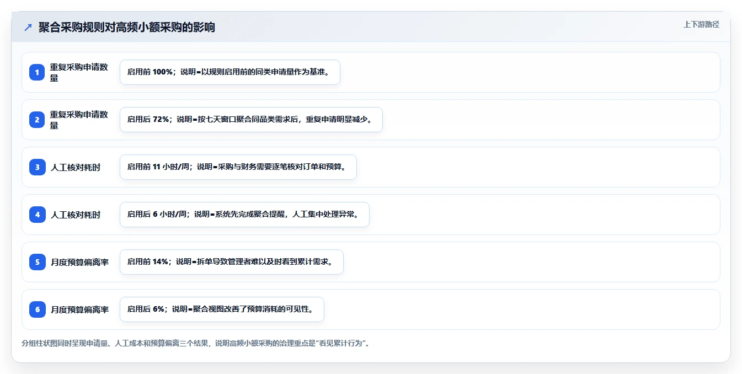Select the 启用后 72% description box
This screenshot has height=374, width=742.
tap(251, 120)
